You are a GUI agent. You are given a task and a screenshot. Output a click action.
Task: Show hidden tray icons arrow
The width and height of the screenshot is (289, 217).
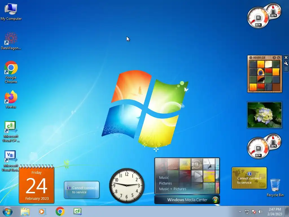[x=240, y=212]
